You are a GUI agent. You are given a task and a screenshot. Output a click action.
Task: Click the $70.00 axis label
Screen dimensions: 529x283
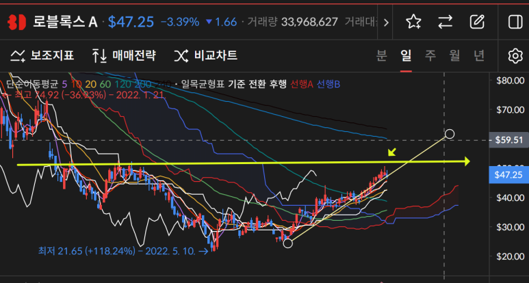point(511,110)
